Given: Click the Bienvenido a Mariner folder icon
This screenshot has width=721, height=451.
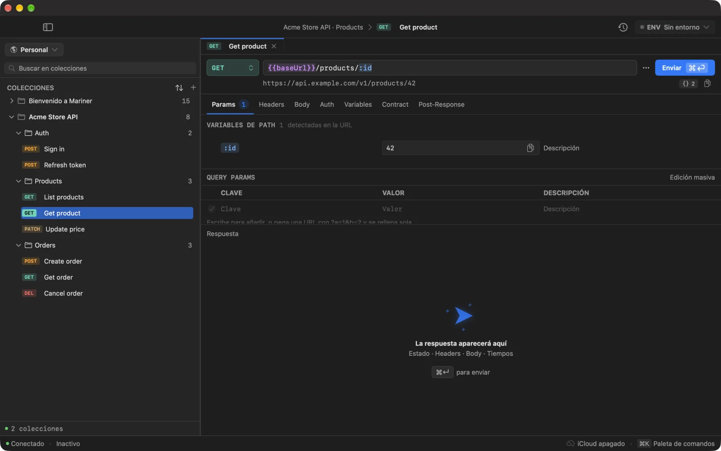Looking at the screenshot, I should coord(21,101).
